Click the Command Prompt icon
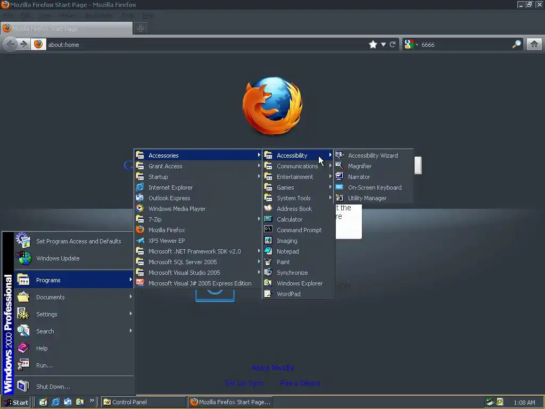The width and height of the screenshot is (545, 409). pos(268,229)
